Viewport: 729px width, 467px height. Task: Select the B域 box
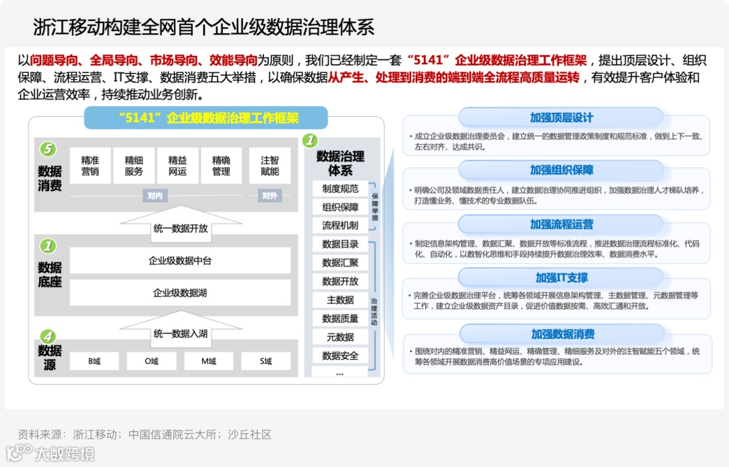coord(94,361)
